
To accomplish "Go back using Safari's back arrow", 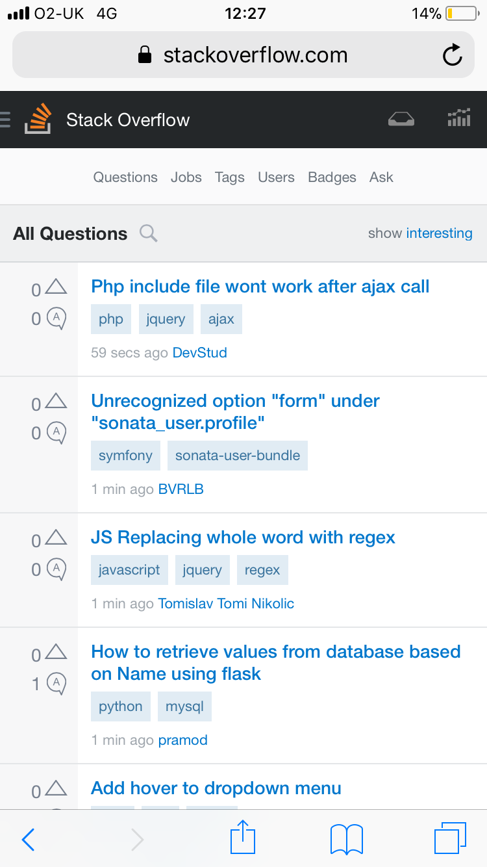I will point(28,840).
